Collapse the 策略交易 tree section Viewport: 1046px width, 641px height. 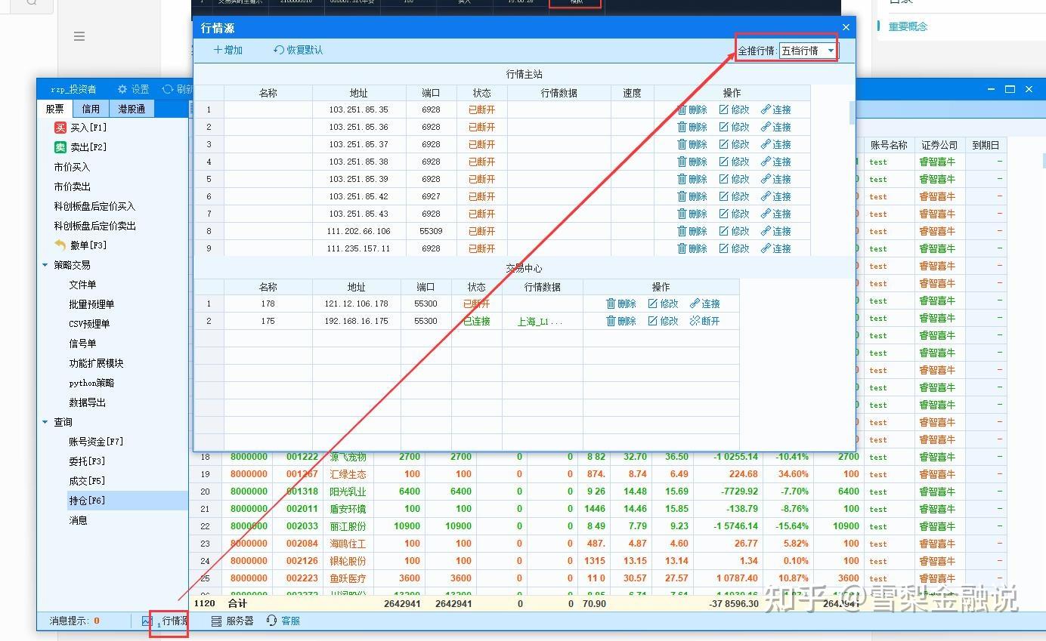coord(45,264)
